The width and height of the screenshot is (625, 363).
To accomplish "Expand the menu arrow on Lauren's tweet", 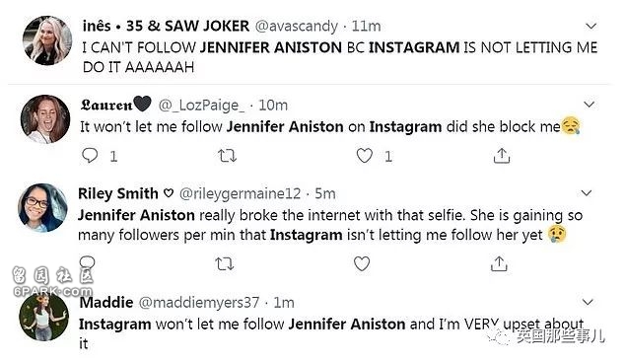I will click(x=589, y=105).
